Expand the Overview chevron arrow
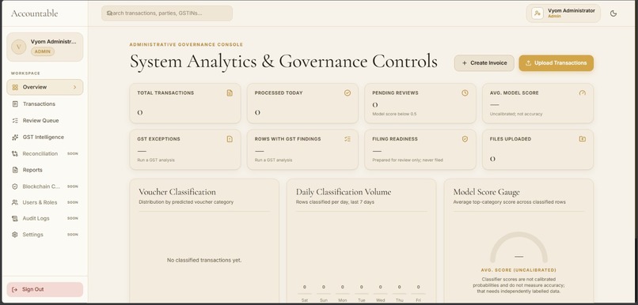This screenshot has height=305, width=638. pyautogui.click(x=75, y=87)
